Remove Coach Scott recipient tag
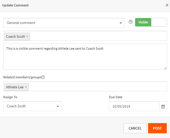The width and height of the screenshot is (170, 138). point(27,36)
